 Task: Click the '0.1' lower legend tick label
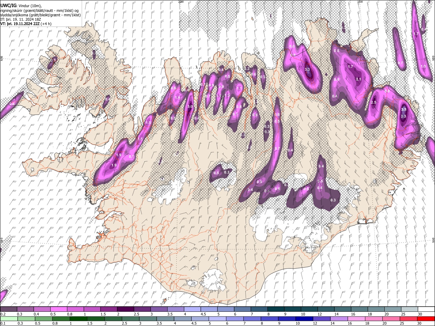tap(3, 323)
